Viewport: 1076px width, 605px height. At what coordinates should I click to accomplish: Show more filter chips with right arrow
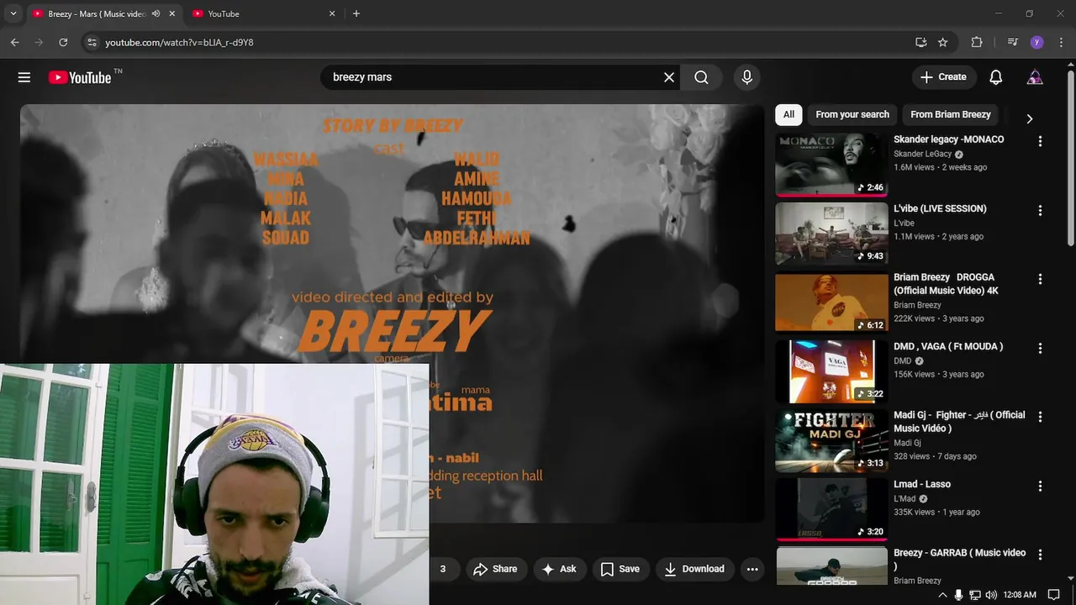click(x=1029, y=118)
